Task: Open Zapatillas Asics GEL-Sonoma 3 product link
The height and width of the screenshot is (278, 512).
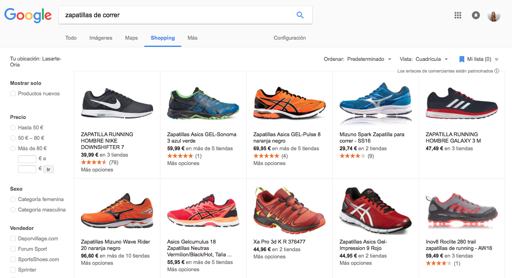Action: [202, 137]
